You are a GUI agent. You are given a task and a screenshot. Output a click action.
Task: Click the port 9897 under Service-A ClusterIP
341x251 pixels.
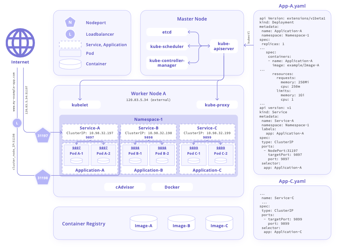(90, 137)
